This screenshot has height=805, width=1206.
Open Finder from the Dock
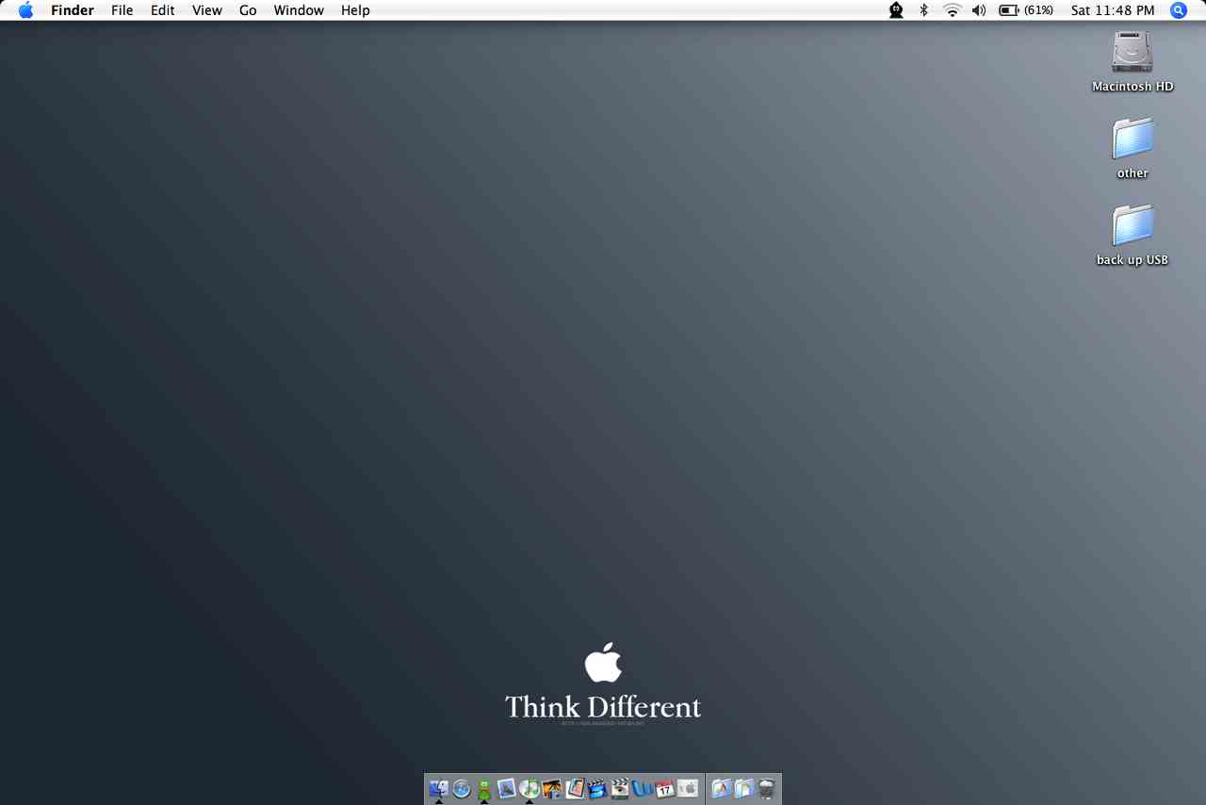[438, 788]
